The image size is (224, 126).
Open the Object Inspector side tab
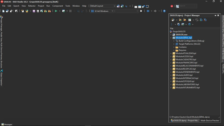(1, 78)
